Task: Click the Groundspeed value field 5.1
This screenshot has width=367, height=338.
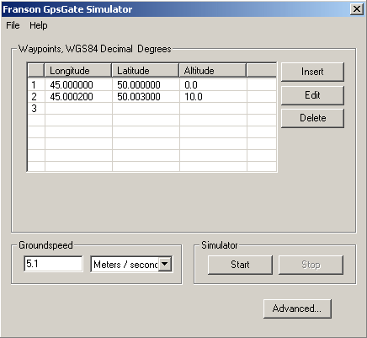Action: 53,264
